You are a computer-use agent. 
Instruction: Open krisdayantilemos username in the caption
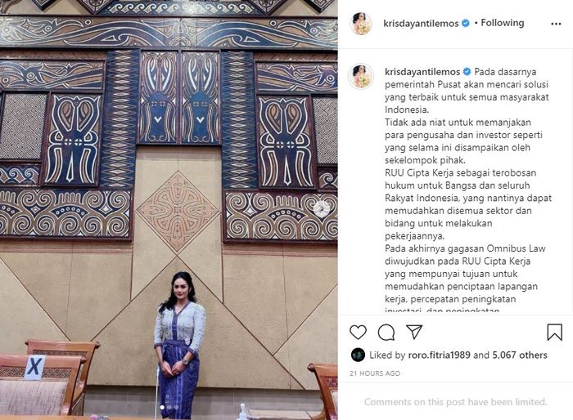pos(422,72)
